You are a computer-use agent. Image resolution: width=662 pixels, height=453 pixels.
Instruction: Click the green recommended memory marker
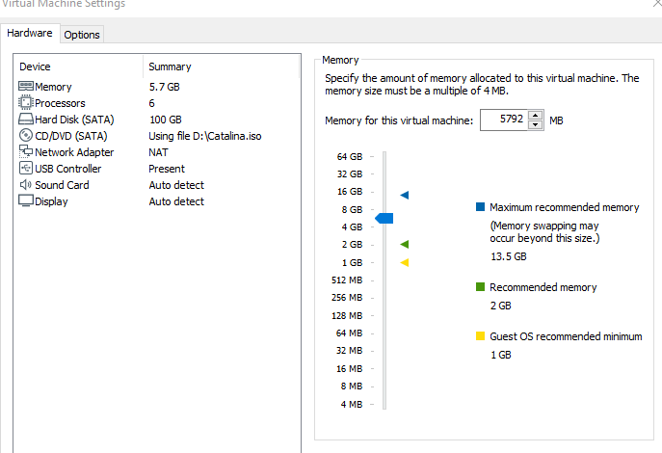point(405,245)
